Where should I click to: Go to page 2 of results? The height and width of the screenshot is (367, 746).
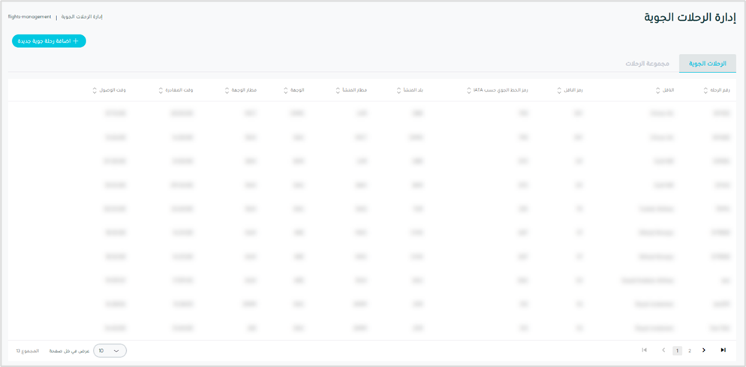tap(690, 350)
